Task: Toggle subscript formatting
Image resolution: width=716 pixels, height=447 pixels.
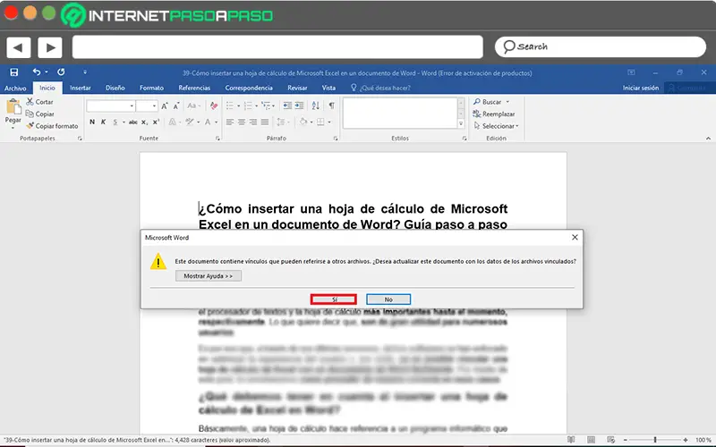Action: [144, 122]
